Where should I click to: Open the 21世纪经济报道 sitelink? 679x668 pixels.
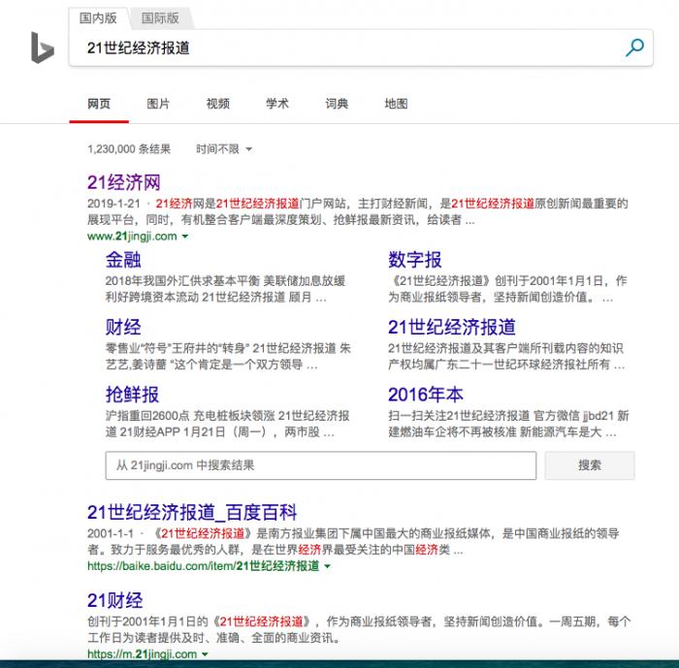point(452,327)
